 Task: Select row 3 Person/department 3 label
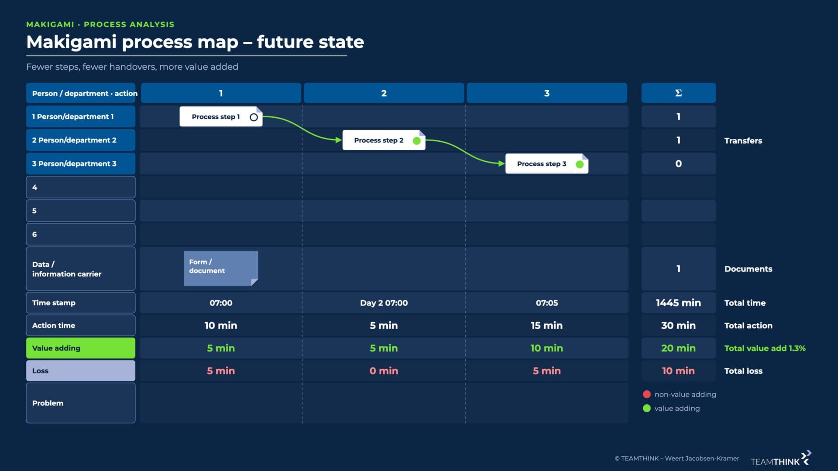81,164
